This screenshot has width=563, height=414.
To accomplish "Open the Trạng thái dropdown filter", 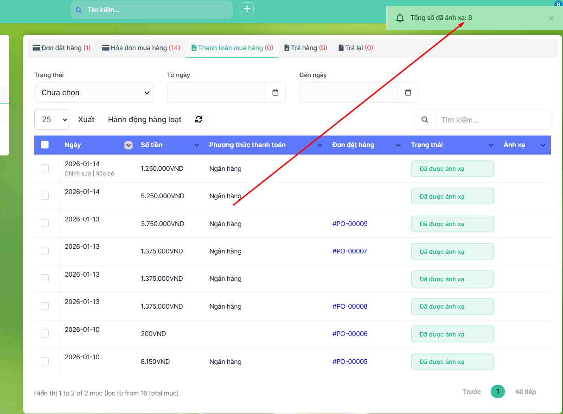I will pos(94,93).
